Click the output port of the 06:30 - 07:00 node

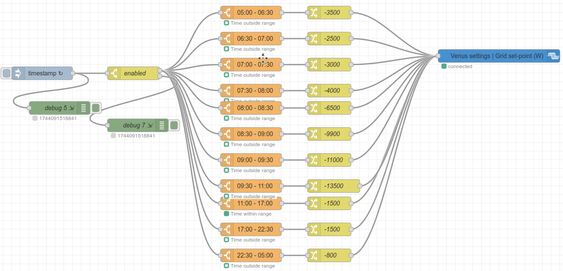(281, 39)
